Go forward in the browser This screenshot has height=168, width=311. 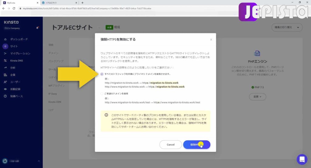pos(9,8)
